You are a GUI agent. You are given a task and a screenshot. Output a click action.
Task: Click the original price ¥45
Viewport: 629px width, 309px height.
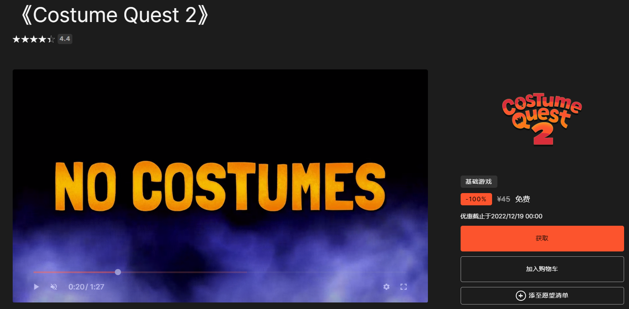[x=504, y=199]
